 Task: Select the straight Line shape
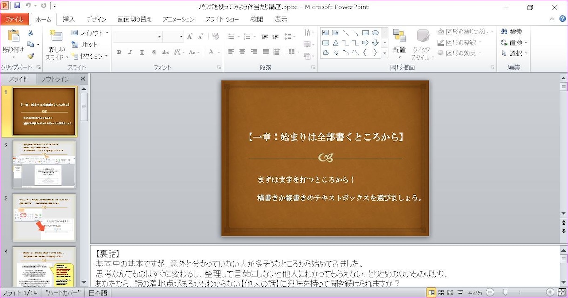click(x=345, y=33)
